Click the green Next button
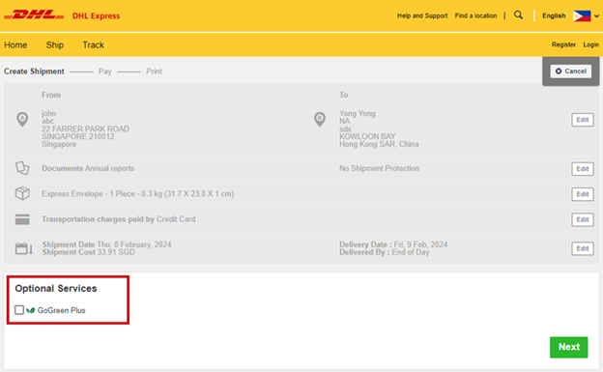Screen dimensions: 603x372 coord(569,347)
